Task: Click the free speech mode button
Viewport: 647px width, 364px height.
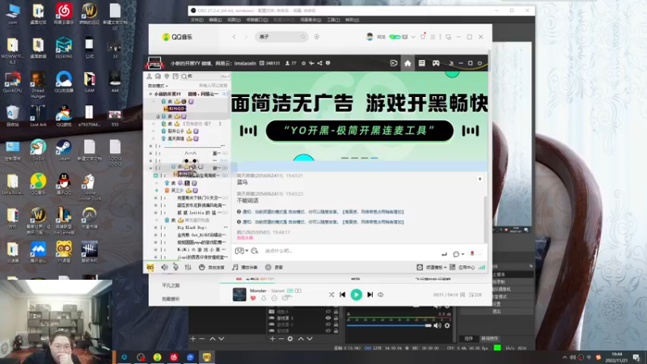Action: (x=212, y=268)
